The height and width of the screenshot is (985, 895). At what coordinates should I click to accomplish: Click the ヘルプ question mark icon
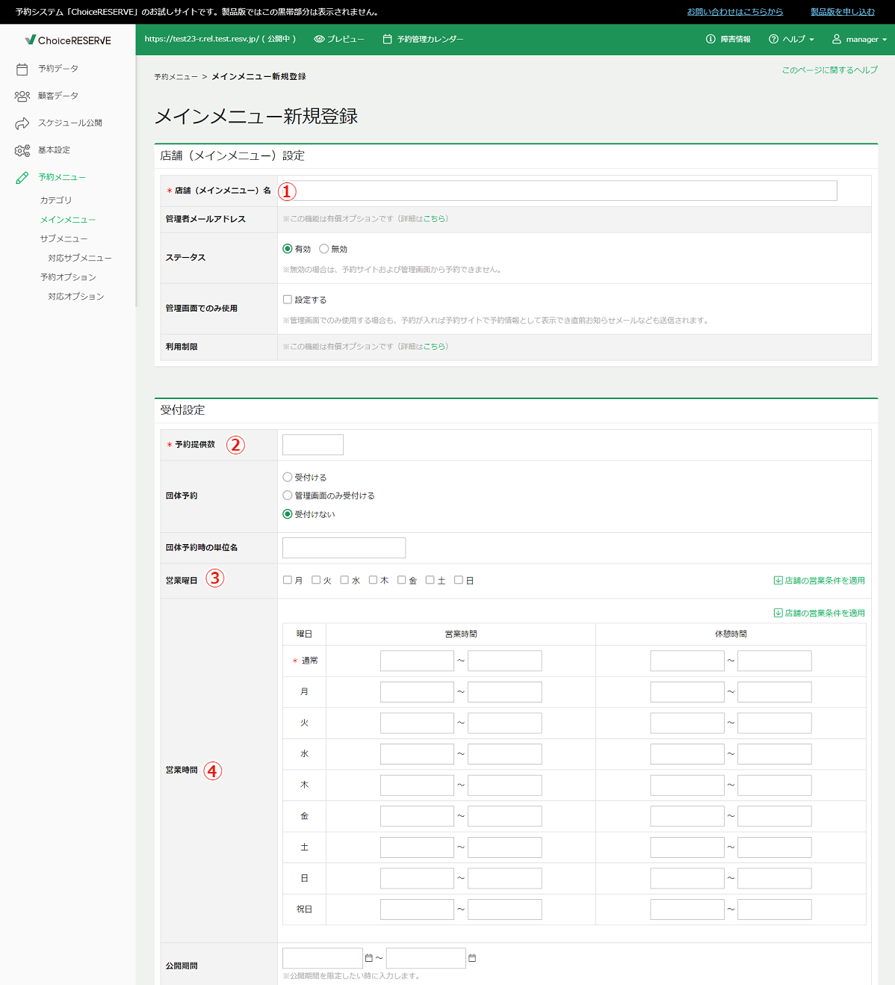click(773, 39)
